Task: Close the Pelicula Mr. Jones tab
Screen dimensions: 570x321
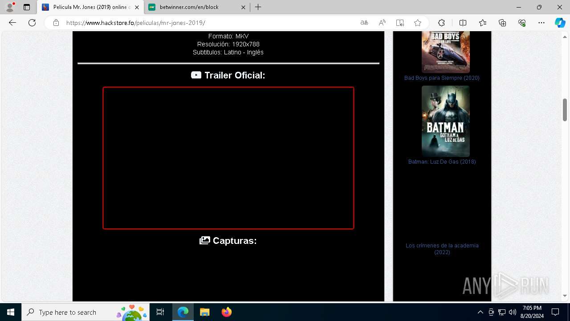Action: click(137, 7)
